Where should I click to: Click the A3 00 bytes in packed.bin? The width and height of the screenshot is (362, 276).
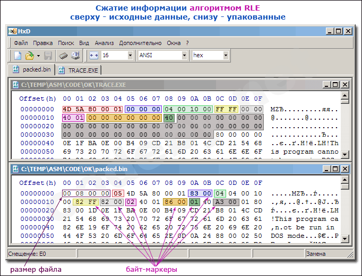[x=226, y=202]
